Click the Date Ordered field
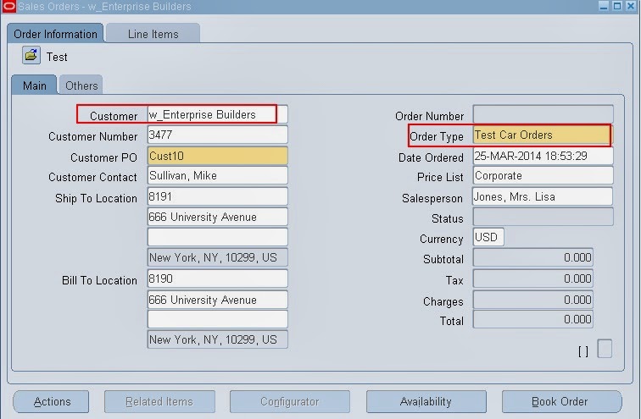Screen dimensions: 641x419 543,156
